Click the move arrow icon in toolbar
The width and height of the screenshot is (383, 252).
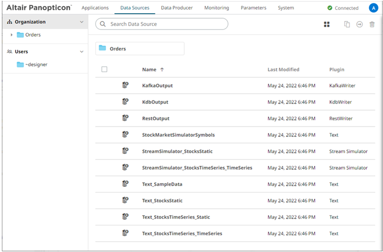click(x=359, y=24)
